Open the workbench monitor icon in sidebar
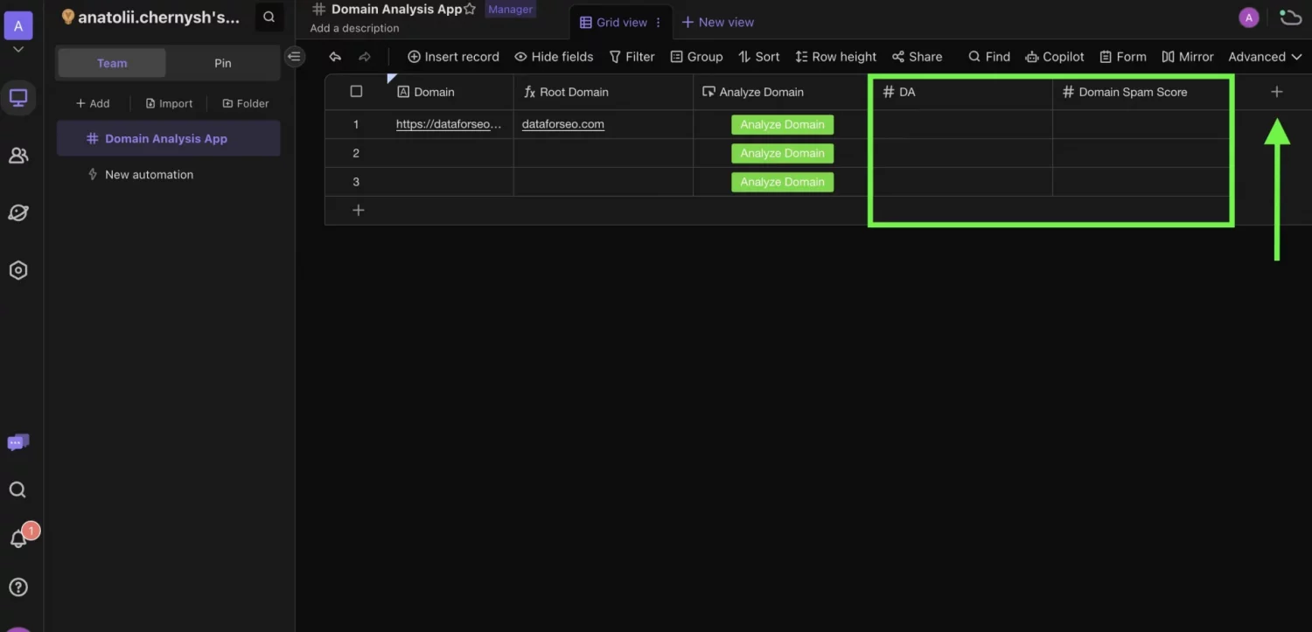 18,97
